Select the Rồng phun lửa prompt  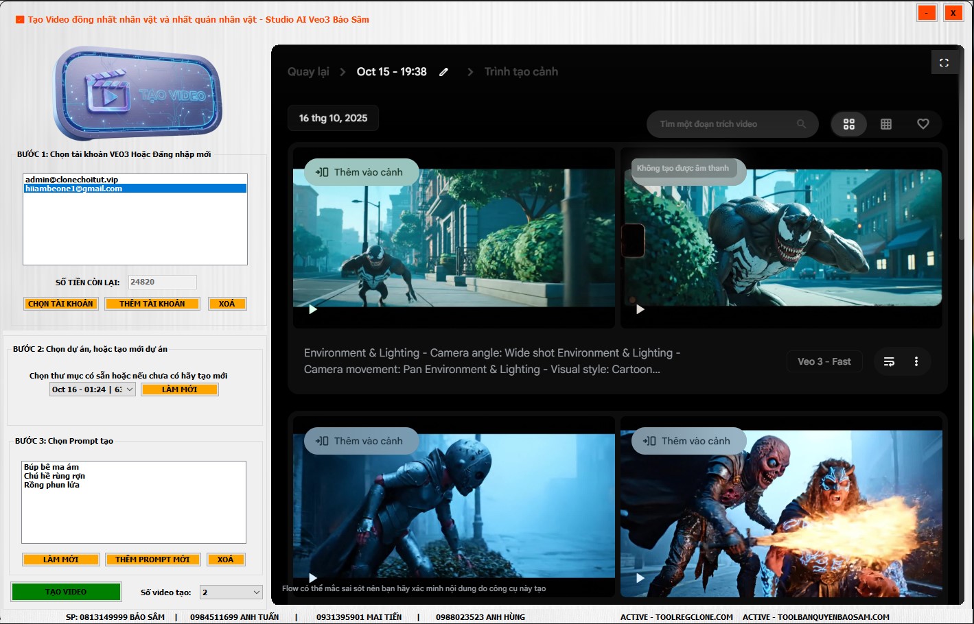52,485
